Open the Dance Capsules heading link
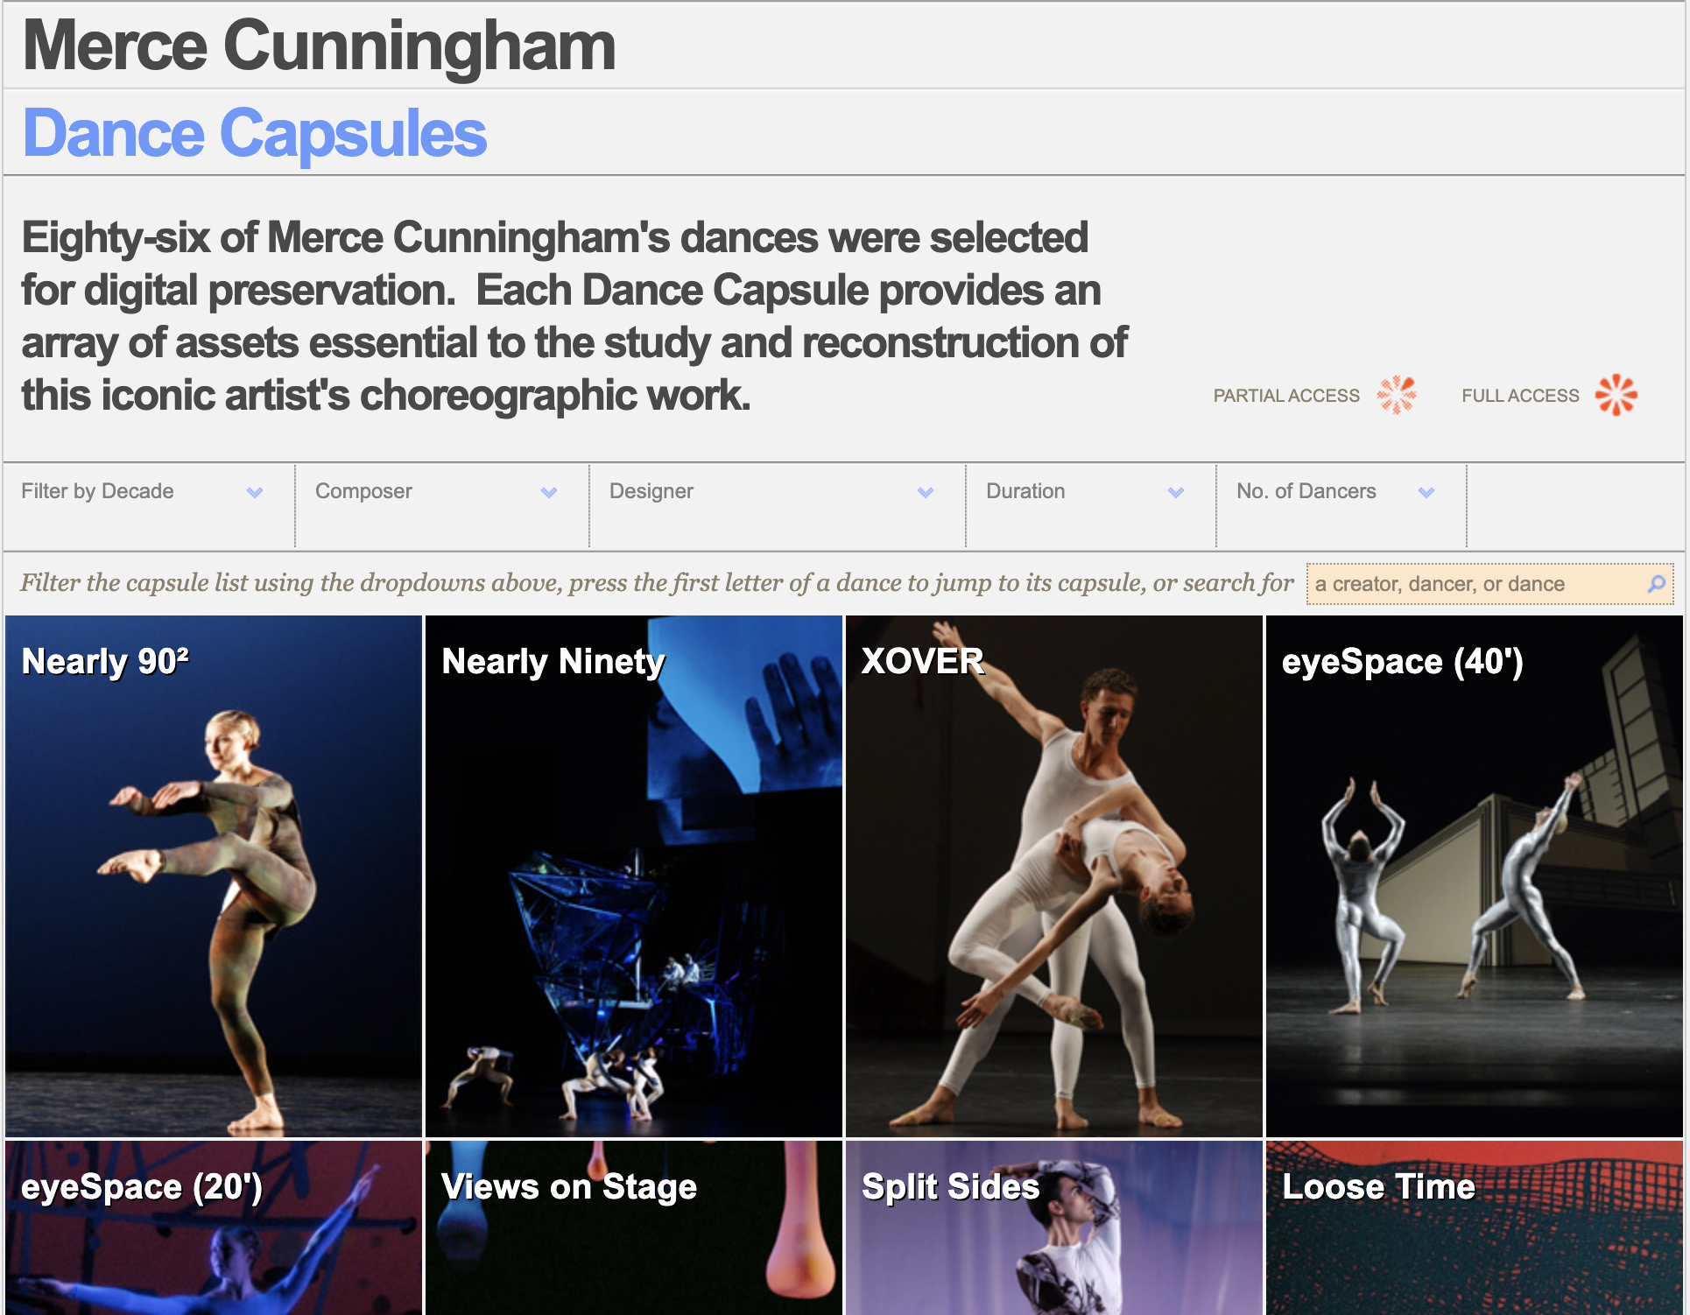The height and width of the screenshot is (1315, 1690). (x=254, y=133)
